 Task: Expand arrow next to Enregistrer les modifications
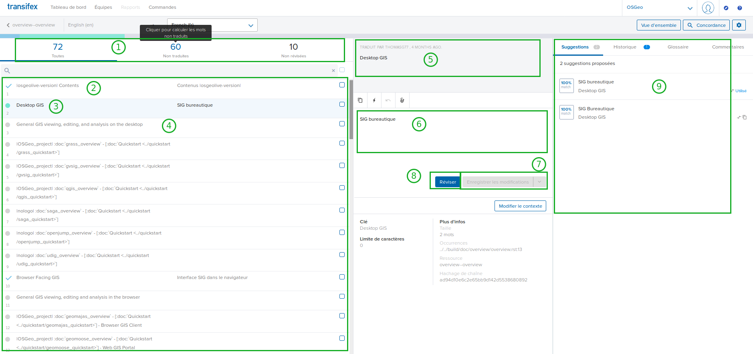click(x=540, y=182)
